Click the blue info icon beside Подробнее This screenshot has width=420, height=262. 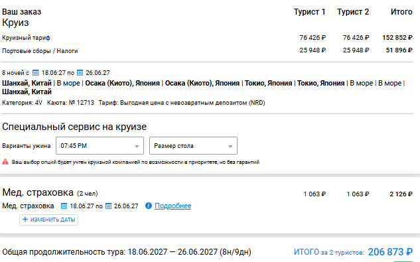coord(149,206)
